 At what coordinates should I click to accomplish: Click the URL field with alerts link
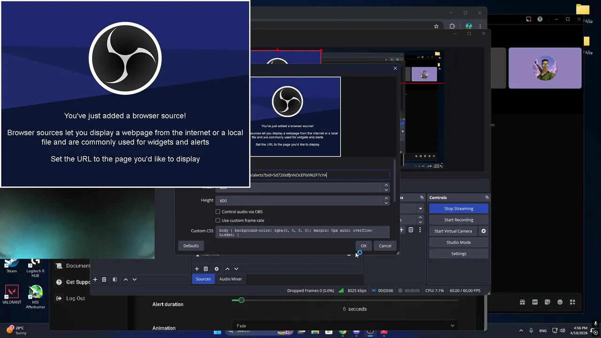[320, 175]
